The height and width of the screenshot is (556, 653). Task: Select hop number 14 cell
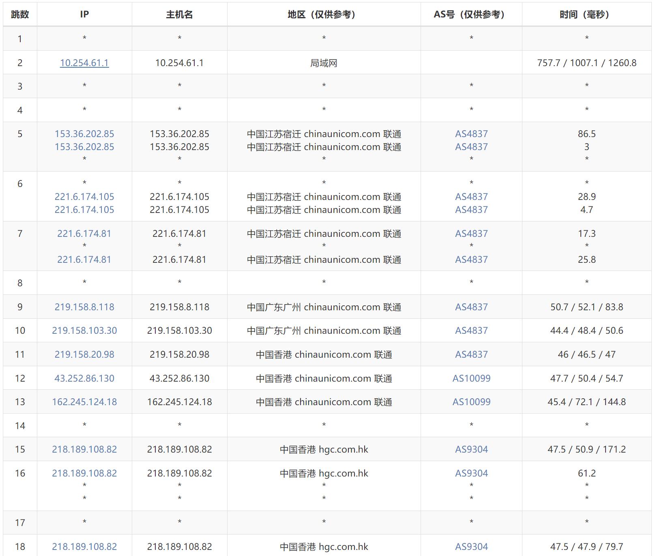click(20, 426)
